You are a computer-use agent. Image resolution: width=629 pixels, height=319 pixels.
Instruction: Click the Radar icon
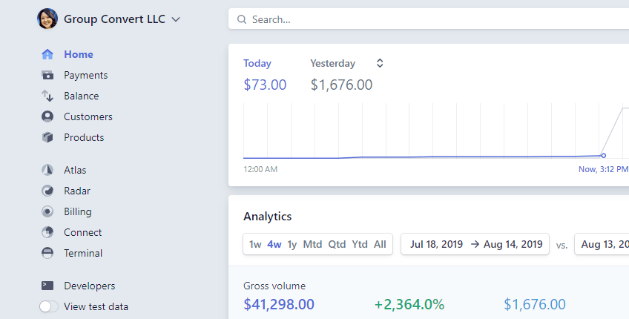47,191
